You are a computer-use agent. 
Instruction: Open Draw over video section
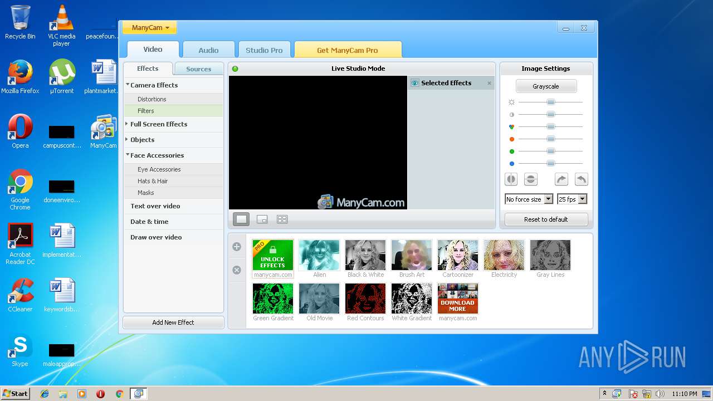click(x=173, y=237)
